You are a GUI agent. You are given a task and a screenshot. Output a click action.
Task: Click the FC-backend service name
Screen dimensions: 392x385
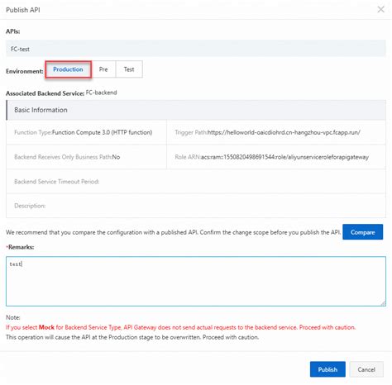click(x=101, y=93)
